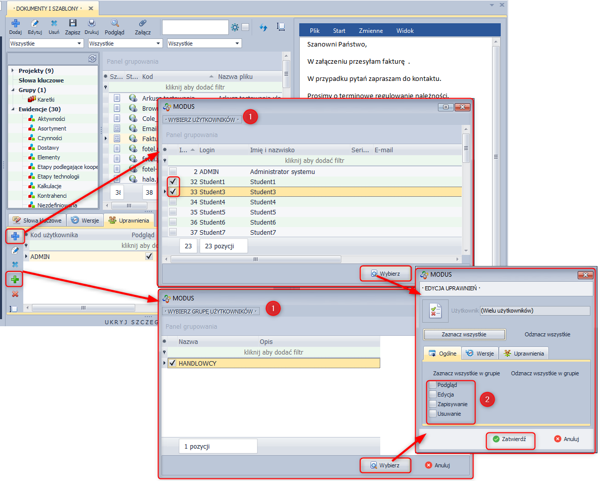Viewport: 600px width, 481px height.
Task: Click the document icon in EDYCJA UPRAWNIEŃ
Action: pyautogui.click(x=435, y=311)
